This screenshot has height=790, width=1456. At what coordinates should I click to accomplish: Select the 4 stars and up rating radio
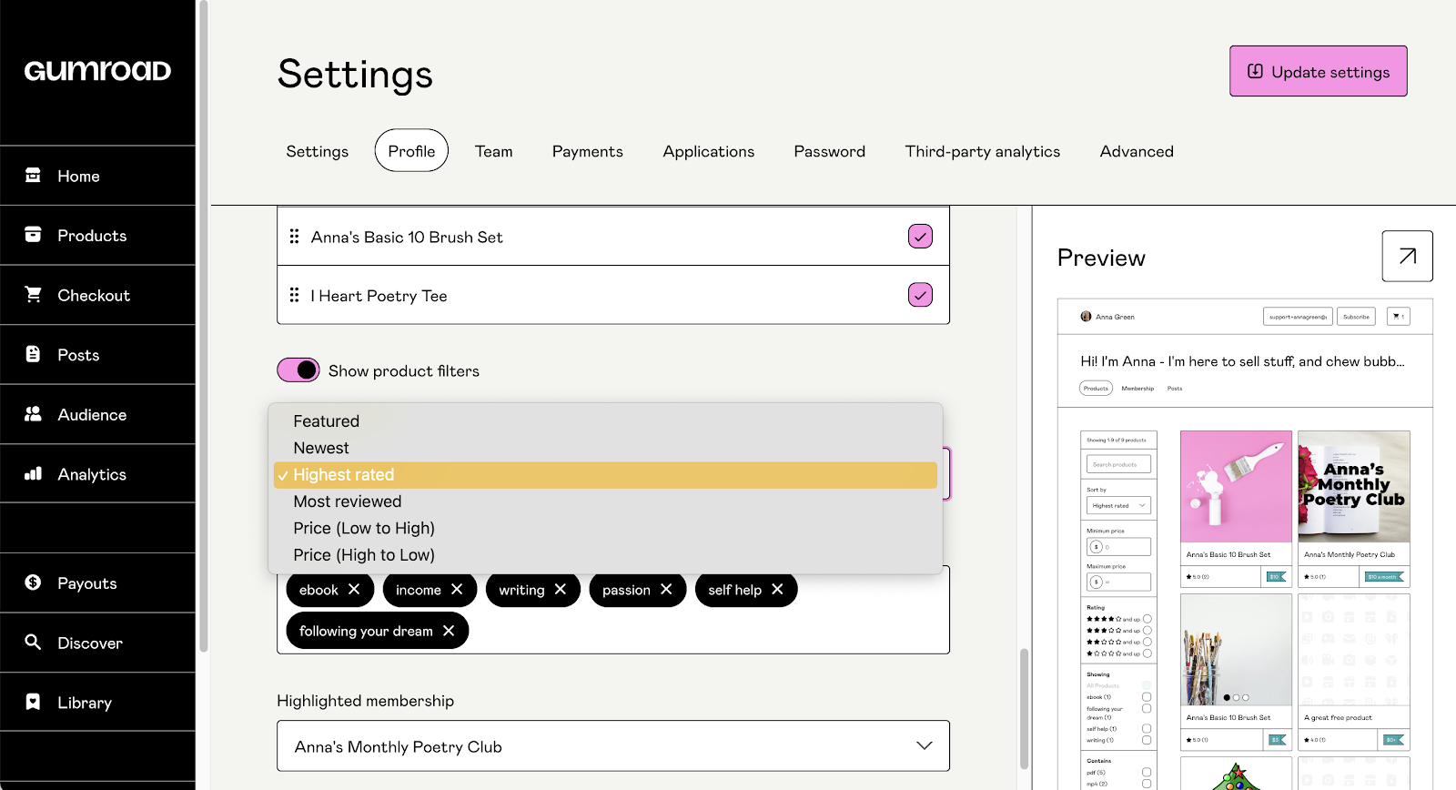click(x=1148, y=619)
